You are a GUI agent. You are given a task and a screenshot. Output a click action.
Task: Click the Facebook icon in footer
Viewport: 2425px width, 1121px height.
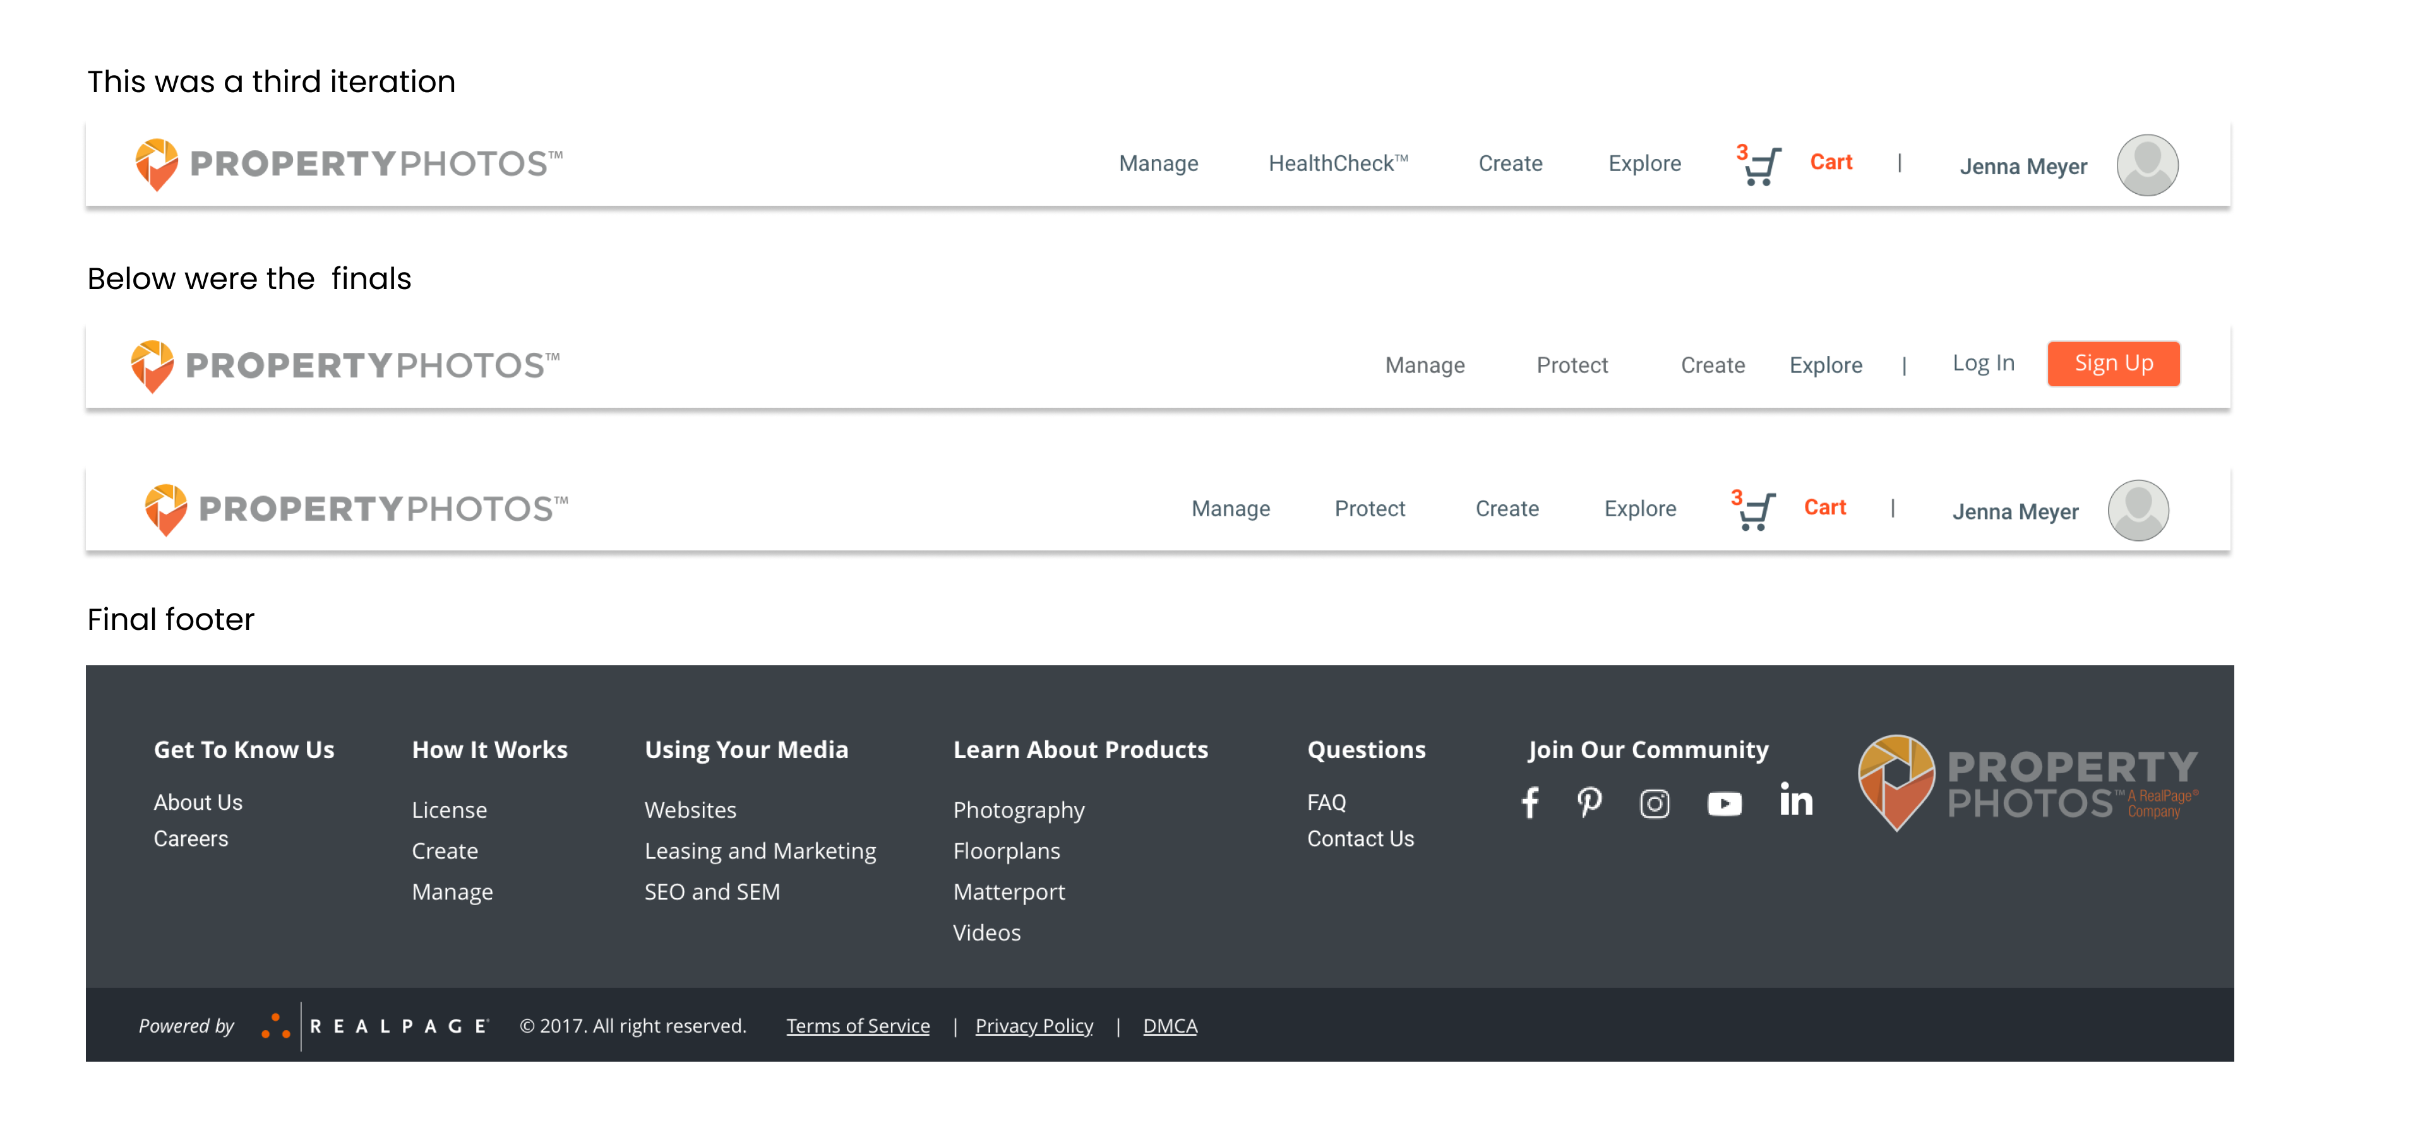tap(1530, 803)
